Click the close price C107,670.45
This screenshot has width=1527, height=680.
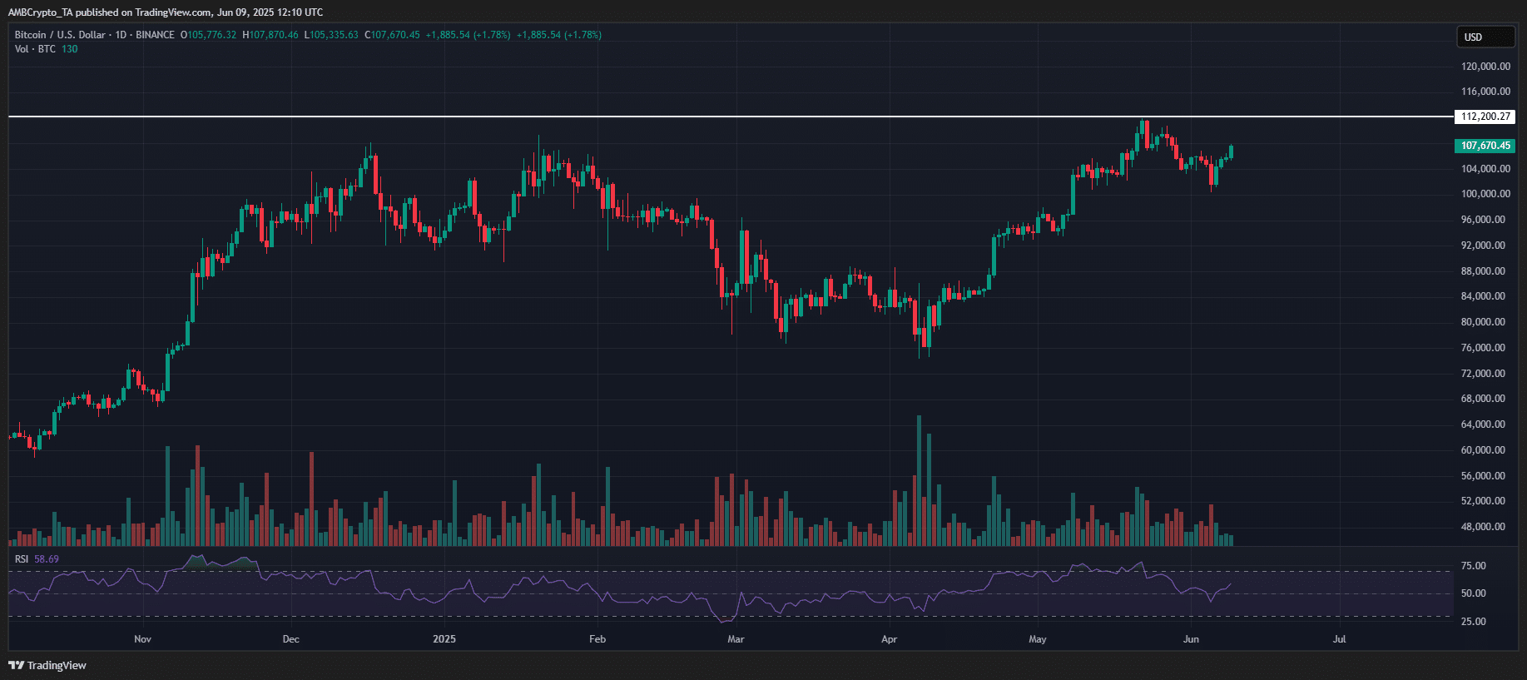(392, 35)
